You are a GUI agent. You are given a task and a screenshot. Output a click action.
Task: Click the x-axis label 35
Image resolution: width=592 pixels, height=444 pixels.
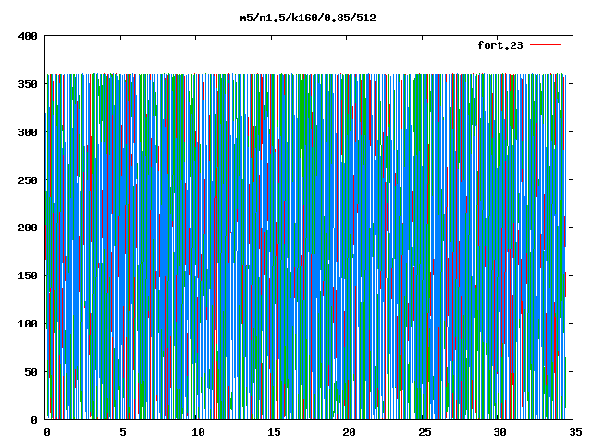[575, 432]
